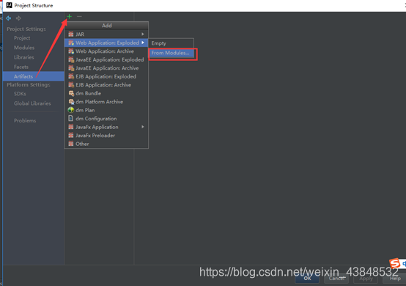406x286 pixels.
Task: Open Facets in Project Settings
Action: [x=21, y=67]
